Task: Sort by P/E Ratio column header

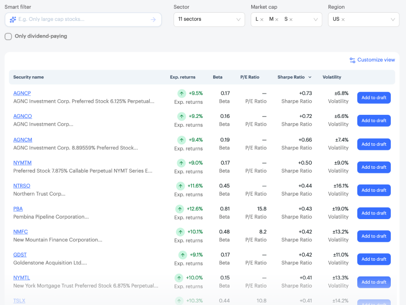Action: pyautogui.click(x=250, y=77)
